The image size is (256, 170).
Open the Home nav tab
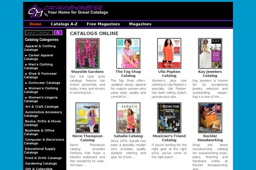tap(35, 24)
